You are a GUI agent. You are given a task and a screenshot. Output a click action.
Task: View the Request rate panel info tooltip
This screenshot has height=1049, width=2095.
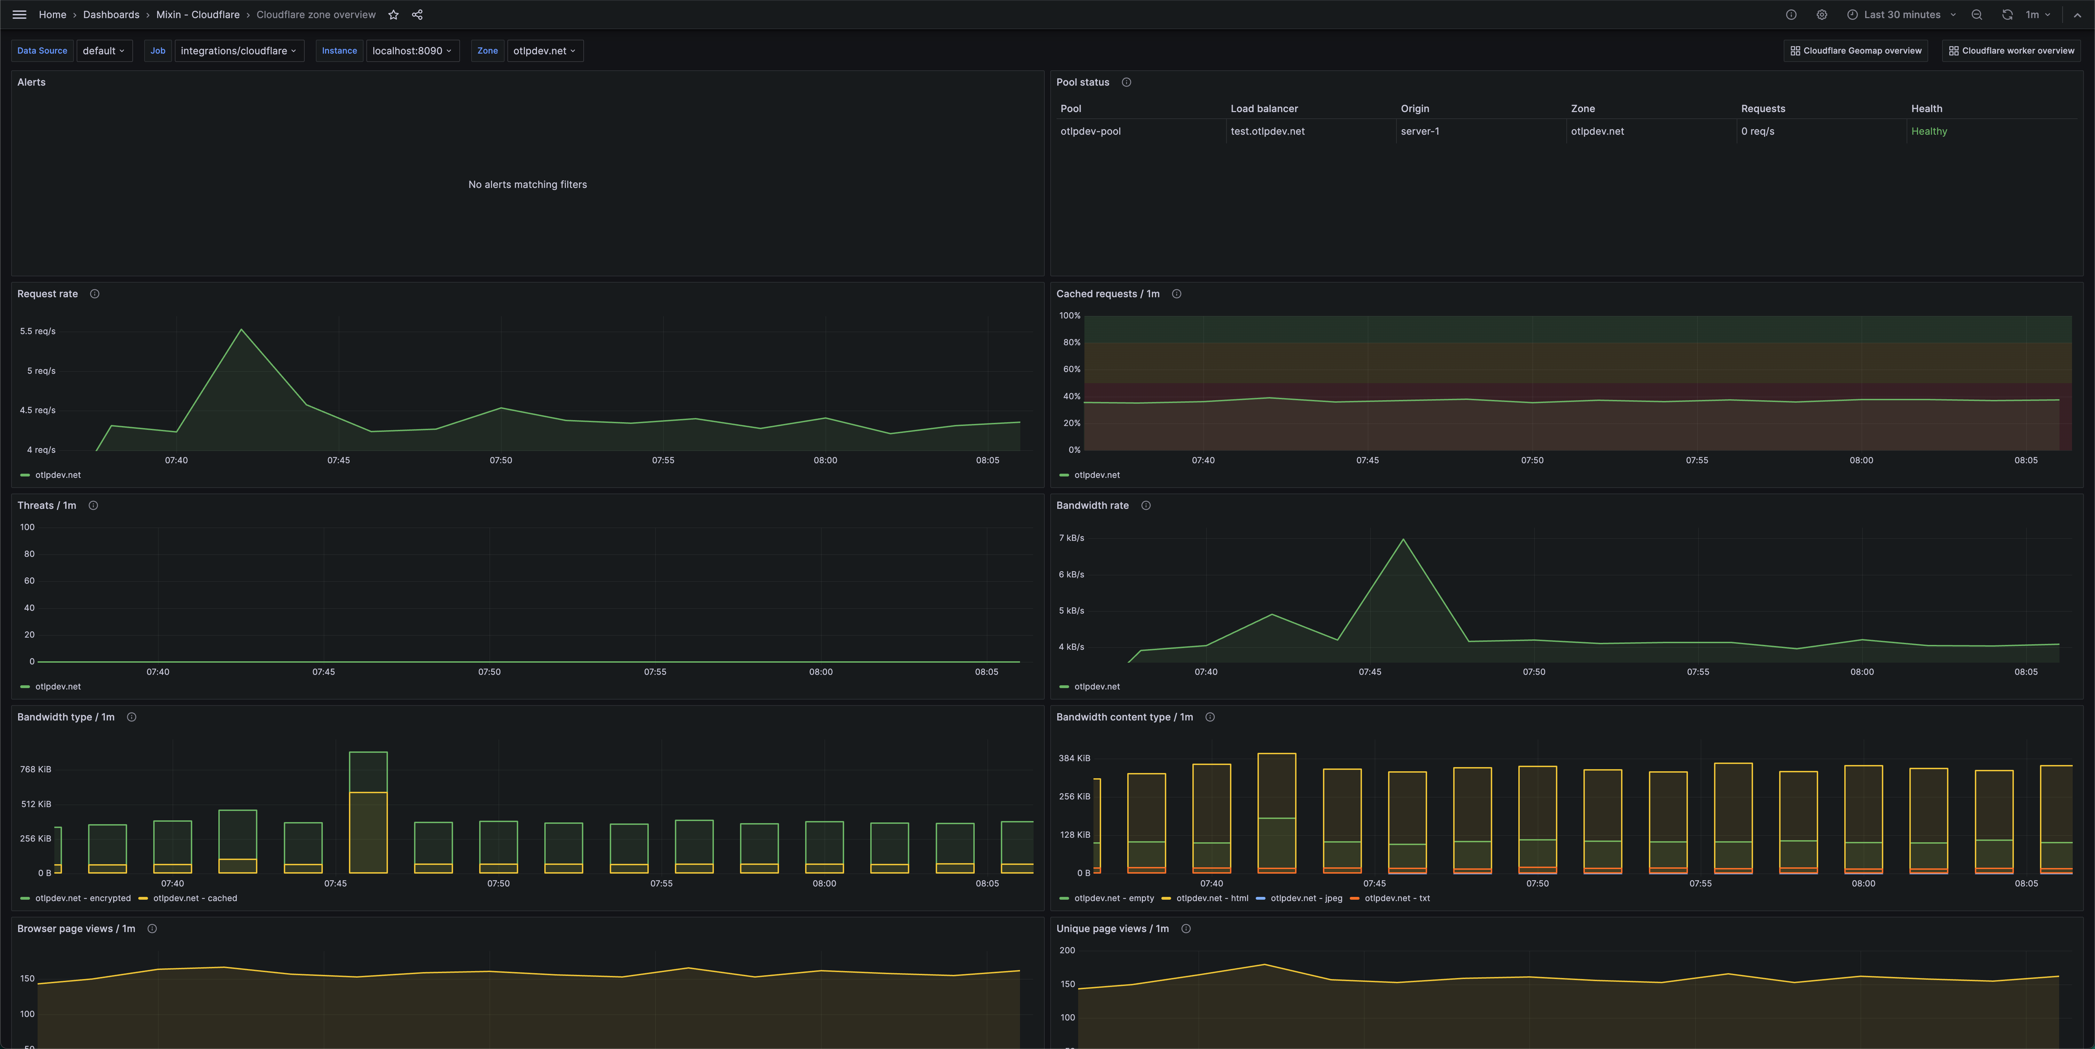coord(94,293)
